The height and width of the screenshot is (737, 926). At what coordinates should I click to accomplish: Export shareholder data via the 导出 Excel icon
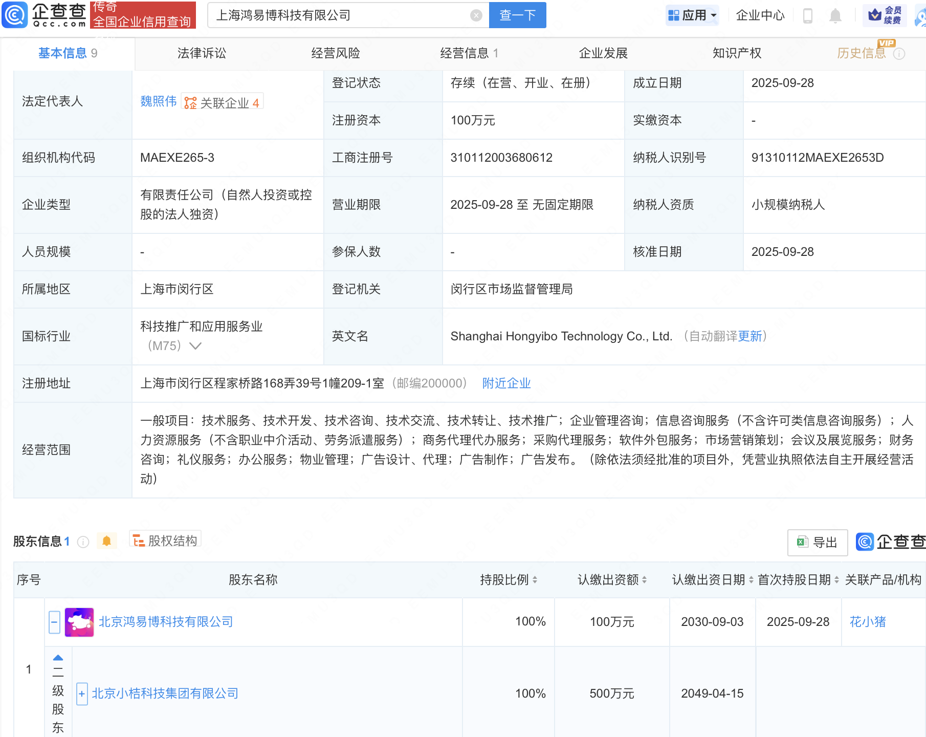pos(817,543)
